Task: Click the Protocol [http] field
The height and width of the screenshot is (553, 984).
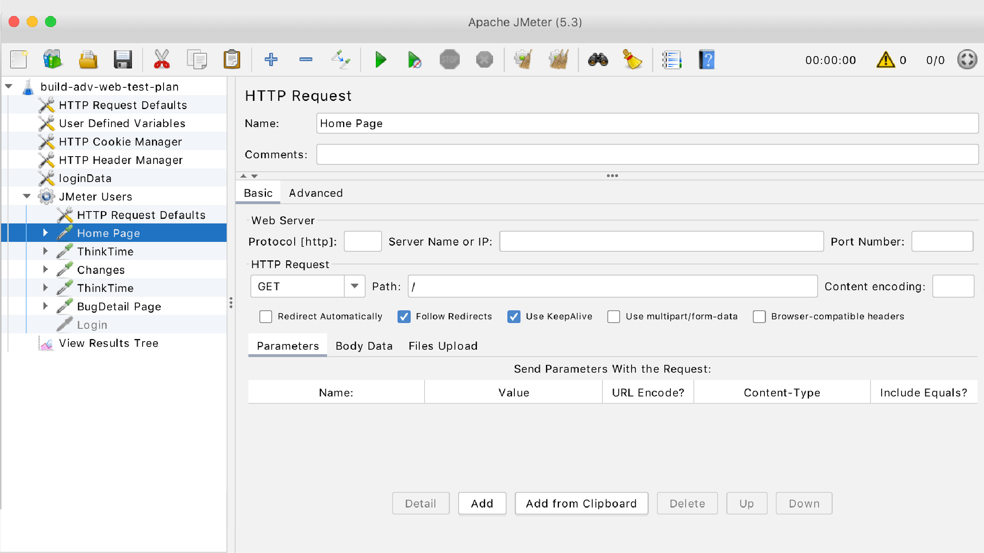Action: [363, 241]
